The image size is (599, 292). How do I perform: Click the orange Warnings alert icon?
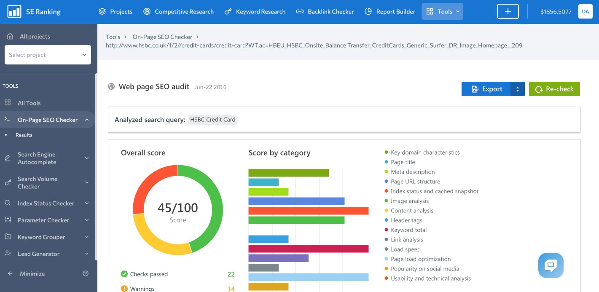(x=124, y=289)
